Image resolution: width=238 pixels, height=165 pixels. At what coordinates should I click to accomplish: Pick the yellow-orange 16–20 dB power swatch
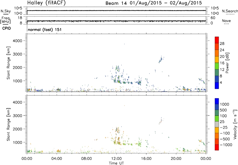click(x=217, y=59)
